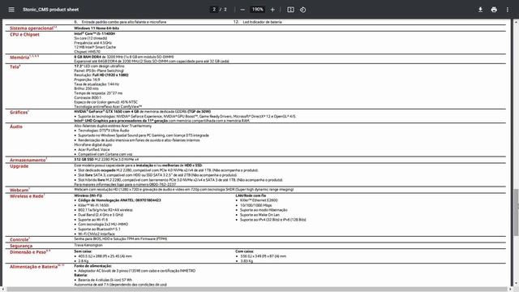
Task: Click the zoom percentage field
Action: pos(258,10)
